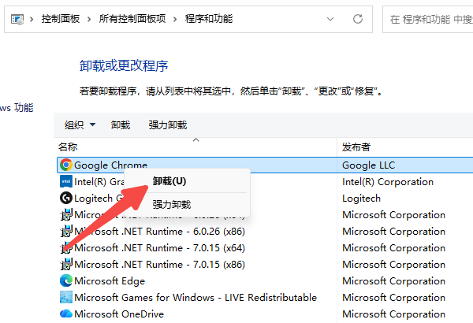Screen dimensions: 473x323
Task: Select the Microsoft OneDrive entry
Action: [119, 314]
